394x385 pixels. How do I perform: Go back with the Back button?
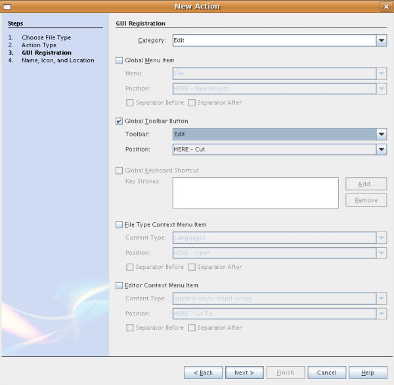(203, 373)
